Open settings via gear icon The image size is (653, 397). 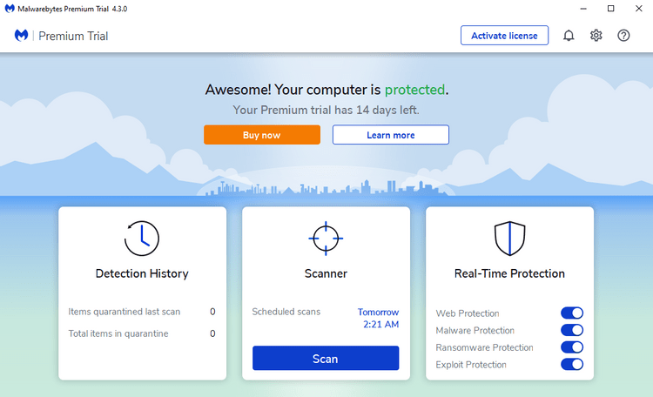tap(596, 36)
